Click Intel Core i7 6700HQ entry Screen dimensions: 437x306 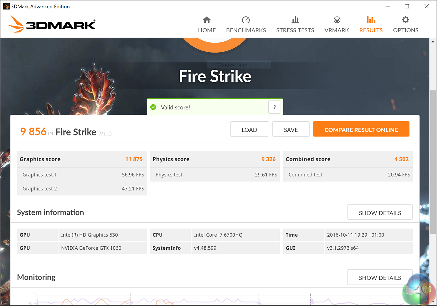tap(218, 235)
